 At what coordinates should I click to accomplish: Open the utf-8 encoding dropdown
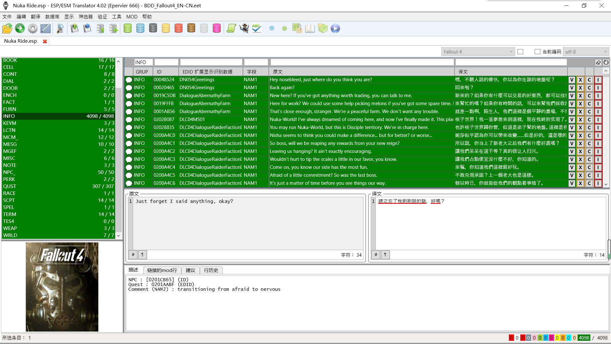[586, 52]
